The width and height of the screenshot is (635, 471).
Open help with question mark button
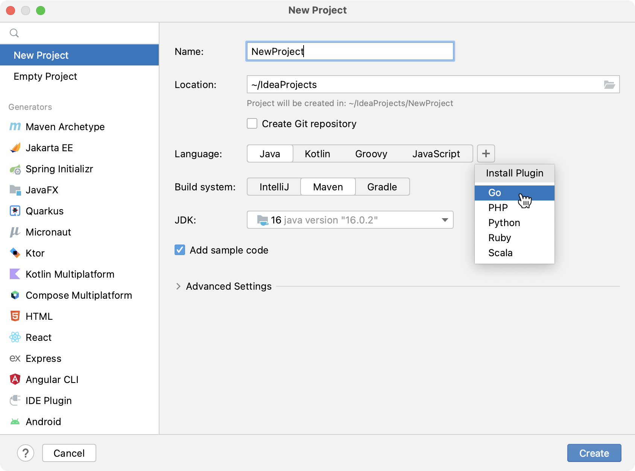click(26, 453)
